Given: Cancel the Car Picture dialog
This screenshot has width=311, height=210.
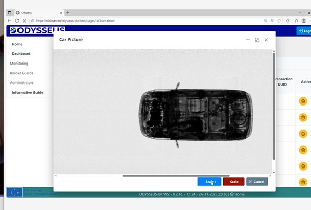Looking at the screenshot, I should 257,182.
